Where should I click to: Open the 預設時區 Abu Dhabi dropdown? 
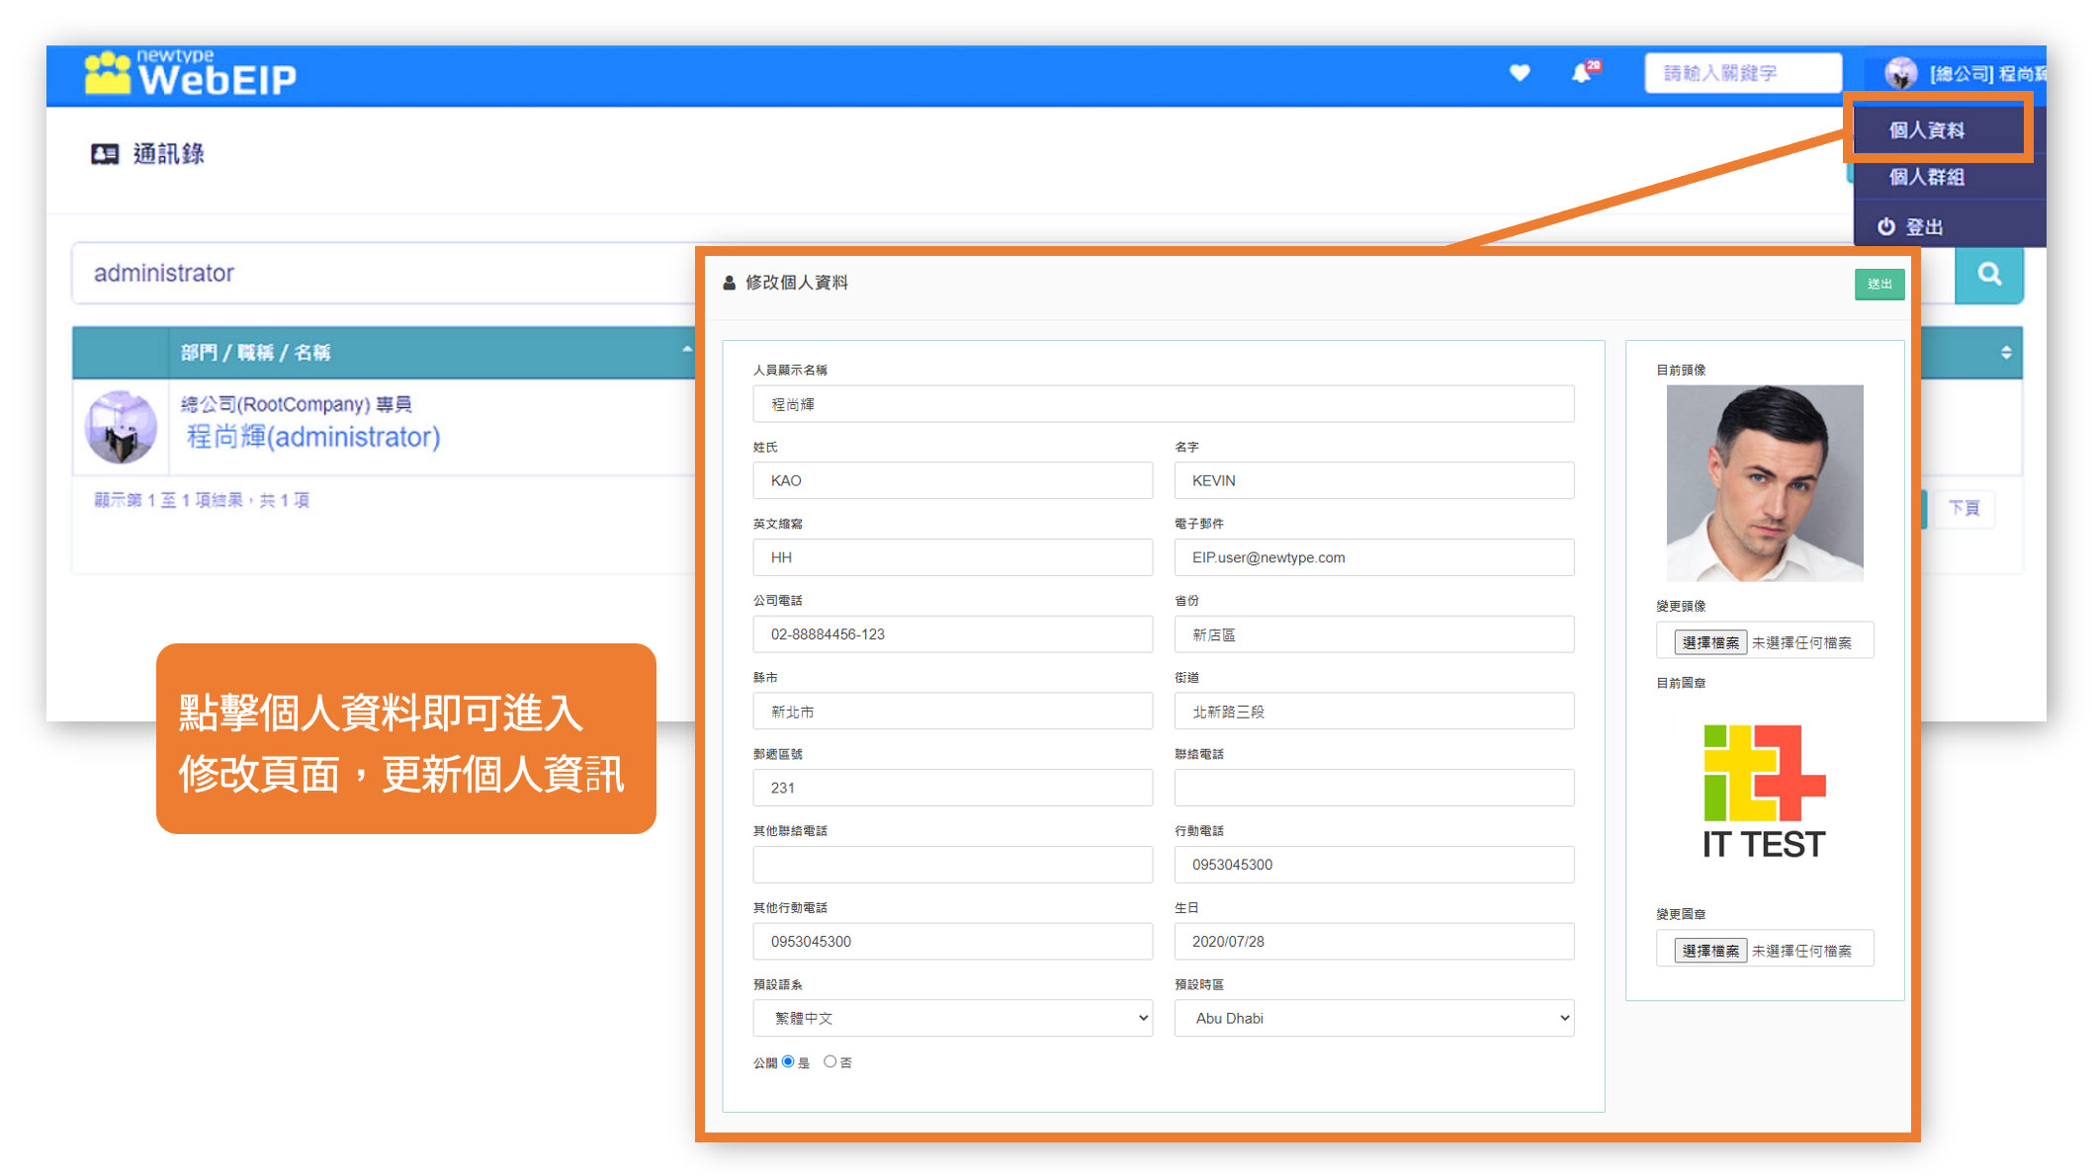click(1374, 1018)
